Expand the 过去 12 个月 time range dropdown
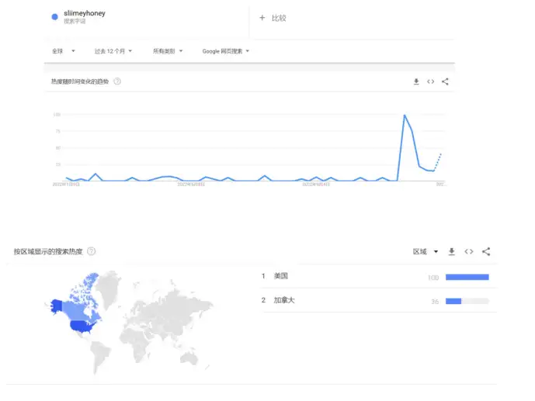The width and height of the screenshot is (535, 401). (113, 51)
